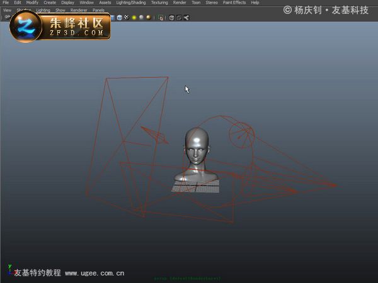
Task: Open the Help menu
Action: [255, 3]
